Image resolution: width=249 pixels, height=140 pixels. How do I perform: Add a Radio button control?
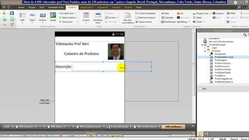(67, 17)
